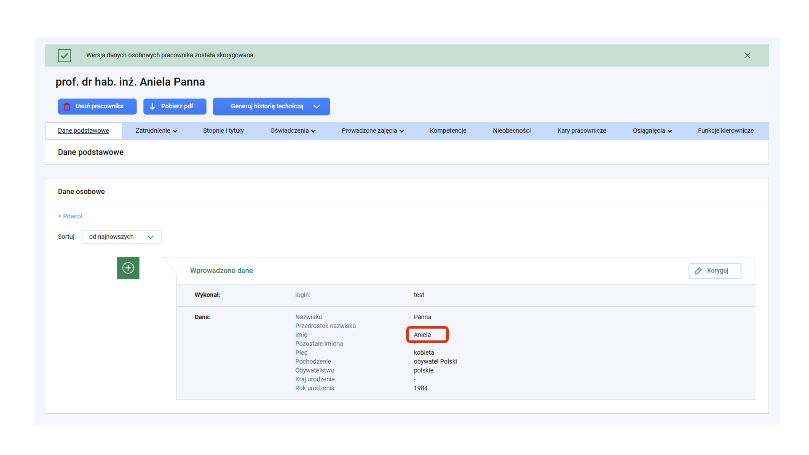Open the Sortuj od najnowszych dropdown

[x=122, y=237]
